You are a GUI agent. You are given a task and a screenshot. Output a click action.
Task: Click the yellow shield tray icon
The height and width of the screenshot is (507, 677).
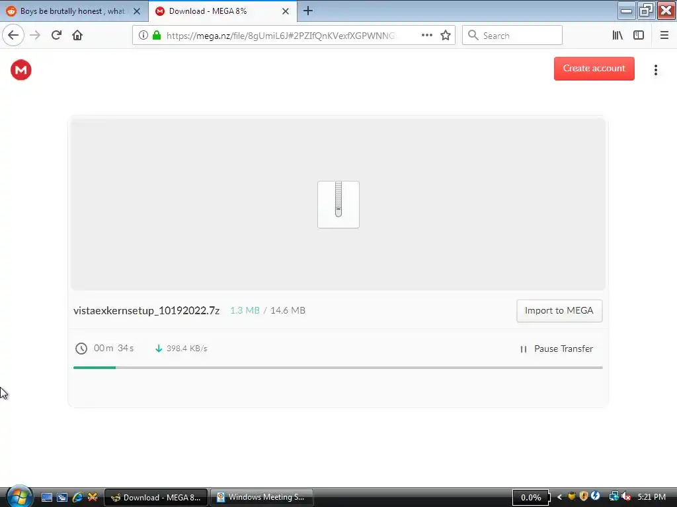(572, 496)
